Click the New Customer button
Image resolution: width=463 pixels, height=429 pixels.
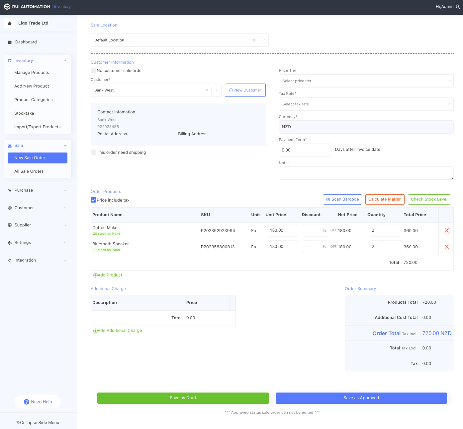click(245, 90)
